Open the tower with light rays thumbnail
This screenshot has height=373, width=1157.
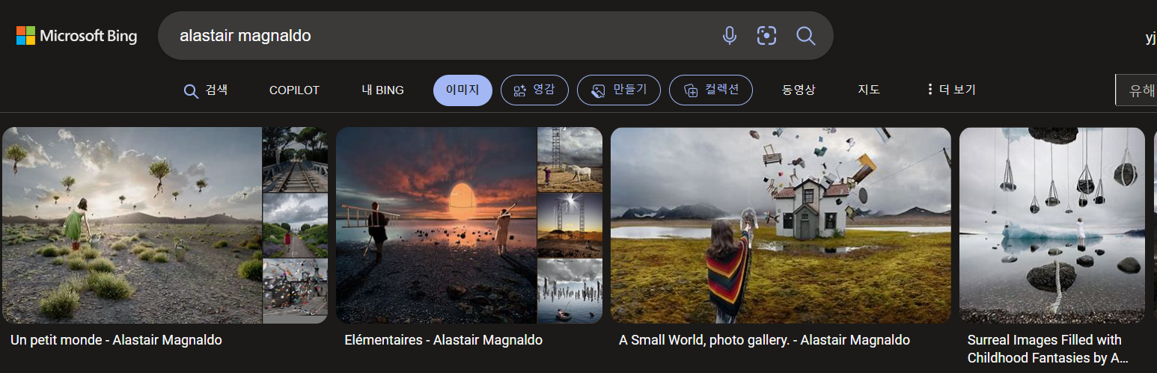pos(570,226)
